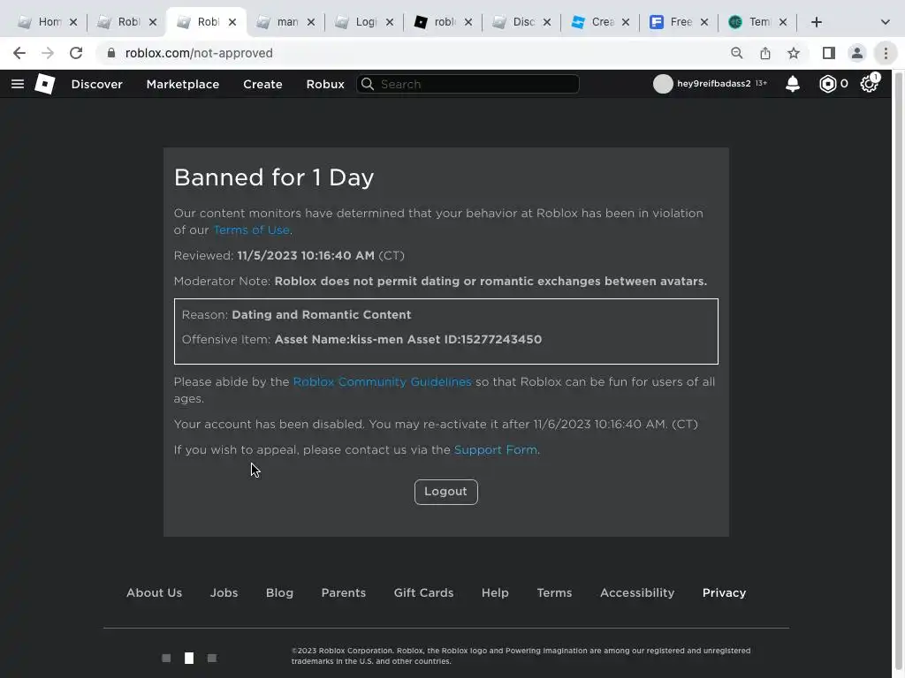Click the browser forward arrow
The image size is (905, 678).
click(x=48, y=53)
